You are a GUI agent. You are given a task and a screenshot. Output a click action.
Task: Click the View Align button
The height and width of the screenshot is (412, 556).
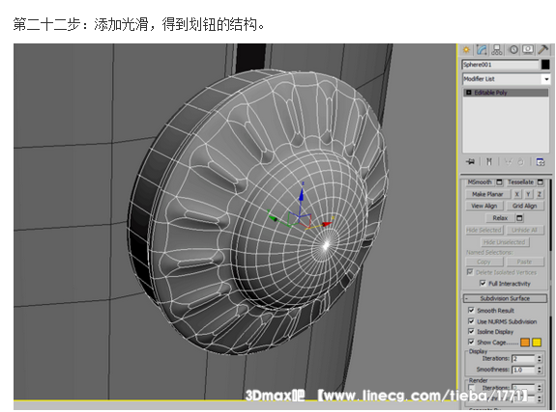click(484, 206)
